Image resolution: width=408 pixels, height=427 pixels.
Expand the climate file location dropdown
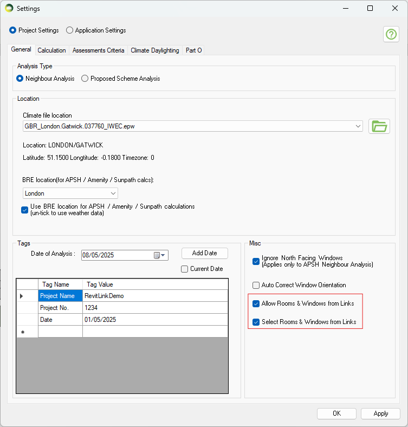click(358, 126)
